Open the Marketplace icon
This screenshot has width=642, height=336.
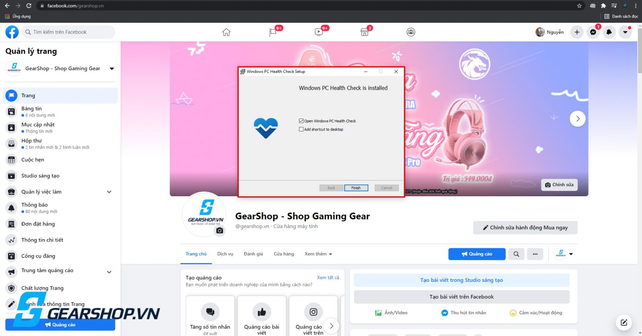point(365,32)
